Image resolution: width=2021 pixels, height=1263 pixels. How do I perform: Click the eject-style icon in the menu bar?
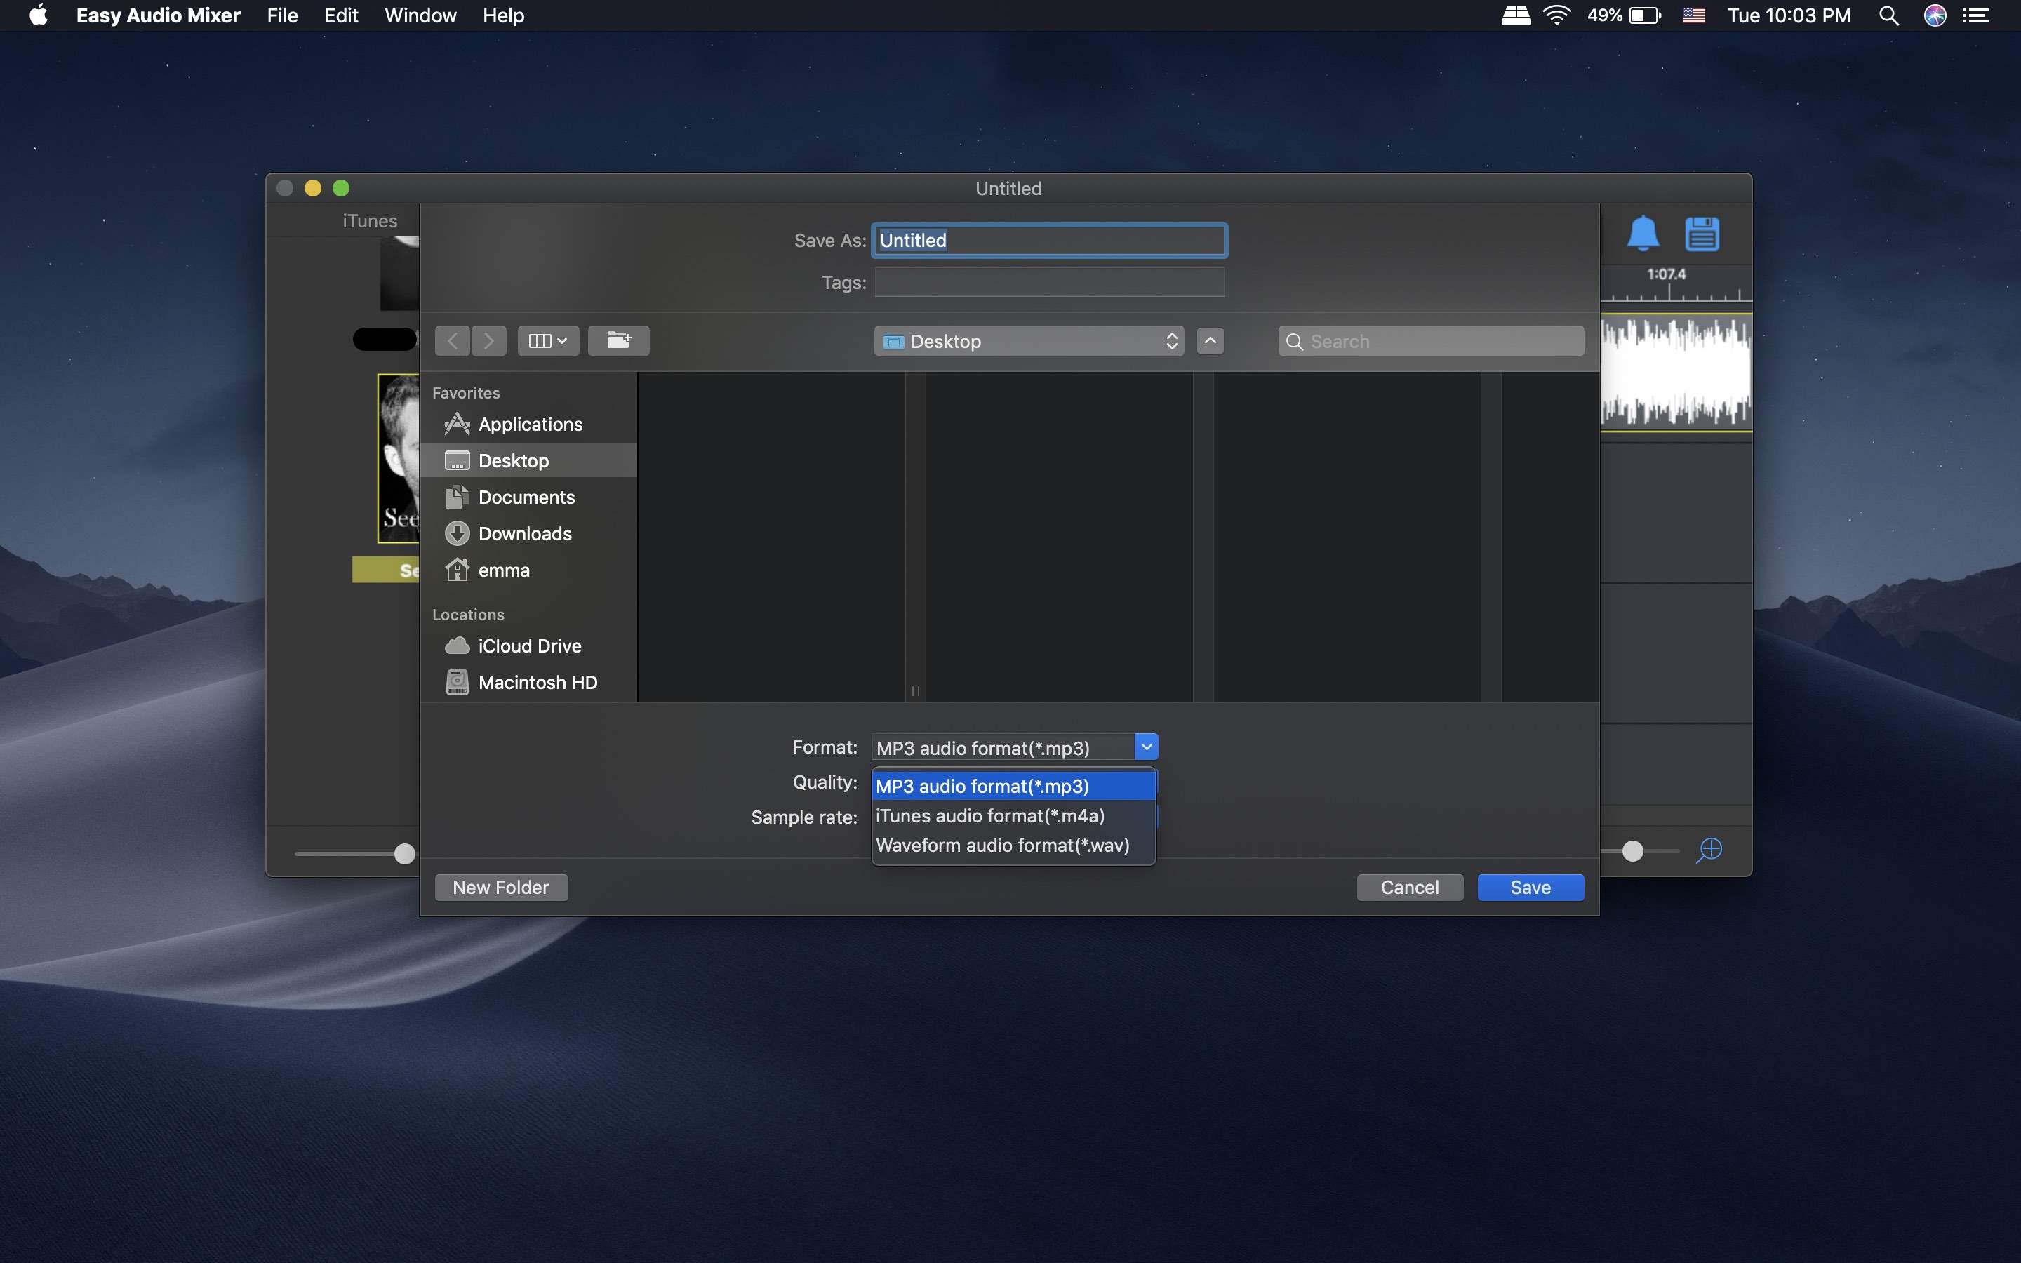pyautogui.click(x=1516, y=15)
